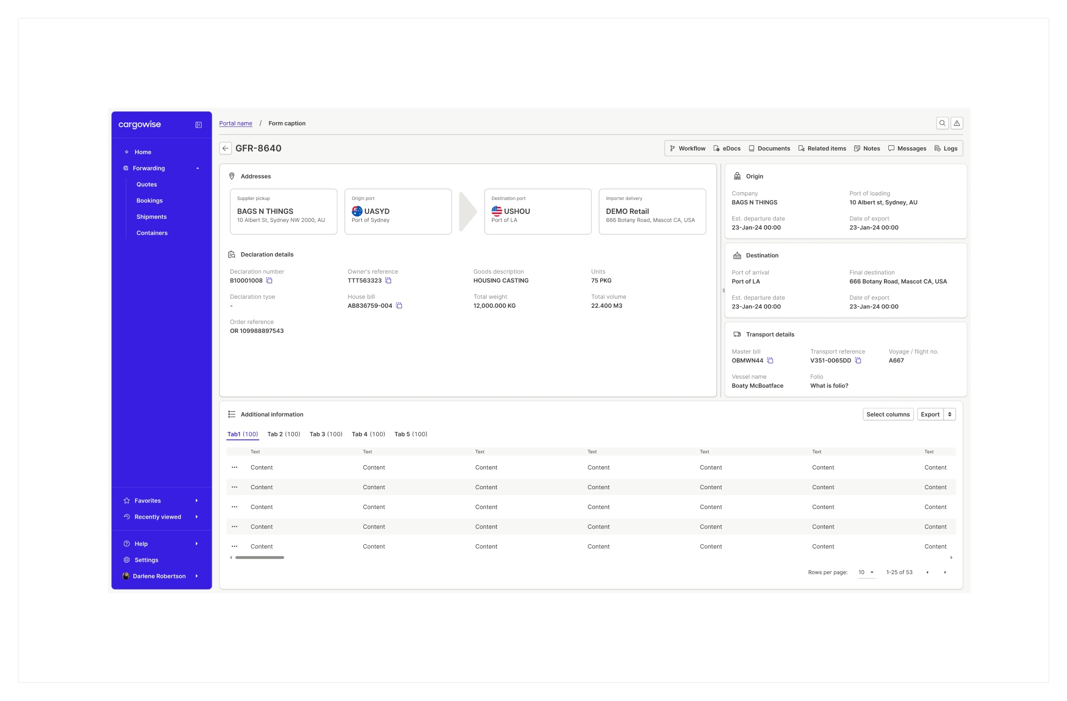Open Quotes in the sidebar

147,185
